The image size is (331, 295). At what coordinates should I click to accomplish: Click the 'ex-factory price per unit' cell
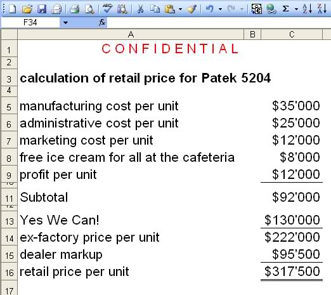131,237
